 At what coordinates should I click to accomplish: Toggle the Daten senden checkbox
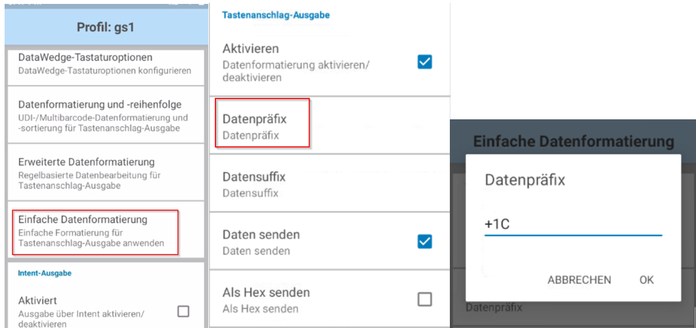pyautogui.click(x=424, y=241)
